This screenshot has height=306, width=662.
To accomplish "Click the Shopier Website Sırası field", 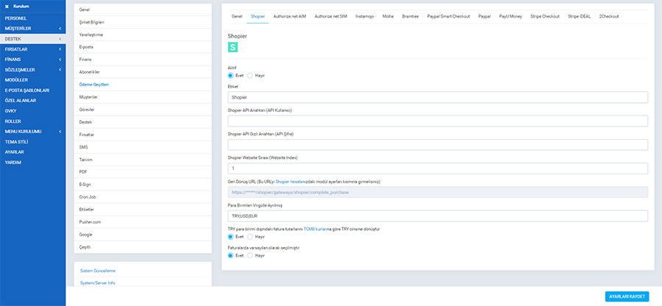I will 438,168.
